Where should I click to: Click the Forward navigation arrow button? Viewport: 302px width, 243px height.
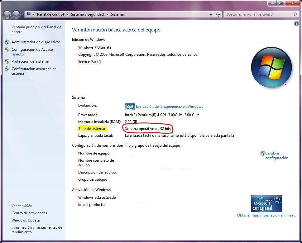[x=16, y=14]
